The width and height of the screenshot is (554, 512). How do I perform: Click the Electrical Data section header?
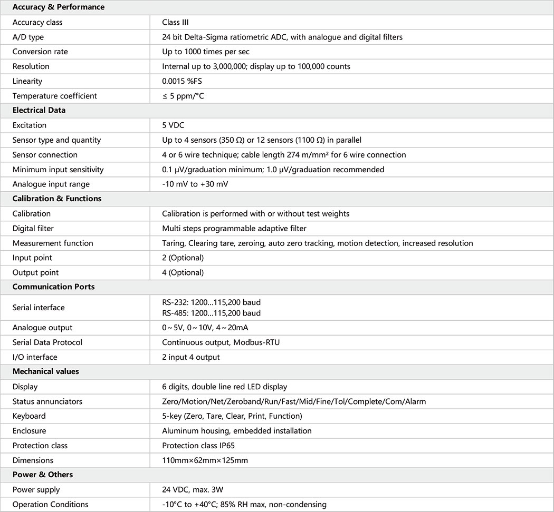coord(39,111)
